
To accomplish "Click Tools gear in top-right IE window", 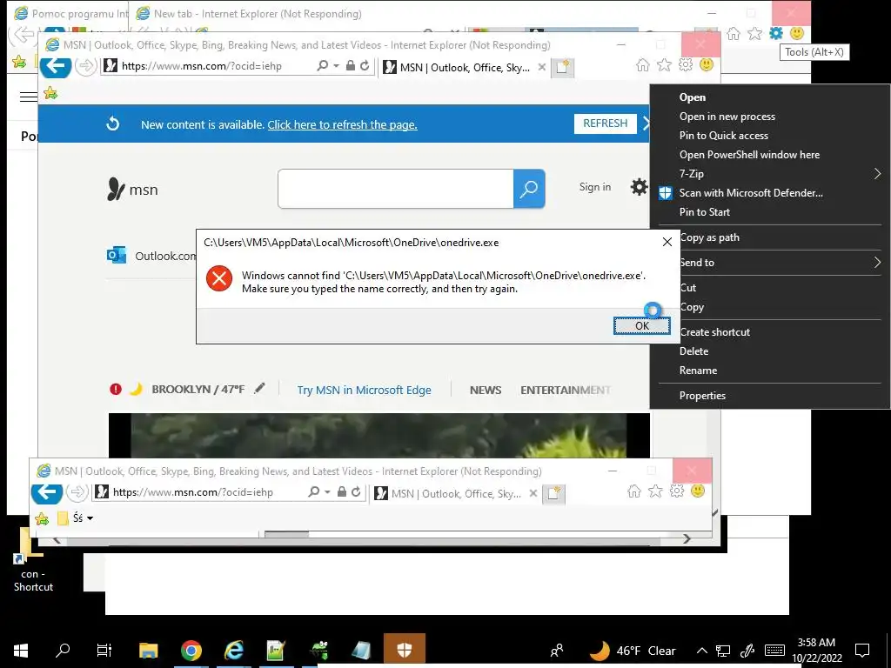I will click(775, 34).
